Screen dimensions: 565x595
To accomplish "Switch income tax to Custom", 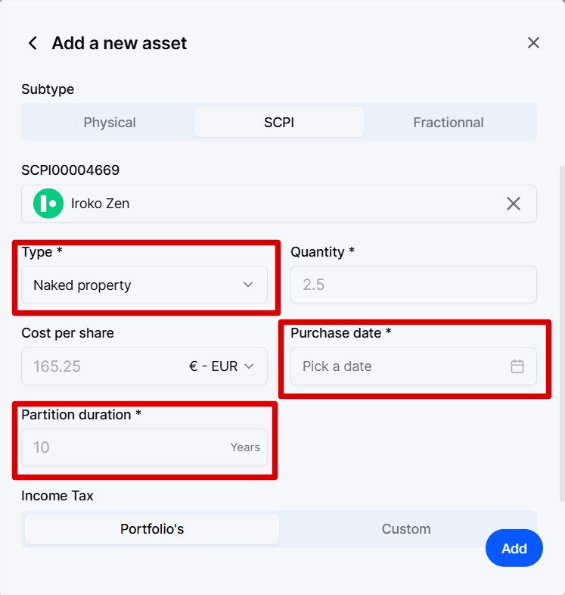I will [x=406, y=529].
